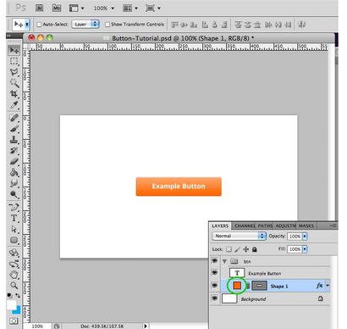Switch to the Paths tab
The height and width of the screenshot is (329, 347).
(265, 226)
